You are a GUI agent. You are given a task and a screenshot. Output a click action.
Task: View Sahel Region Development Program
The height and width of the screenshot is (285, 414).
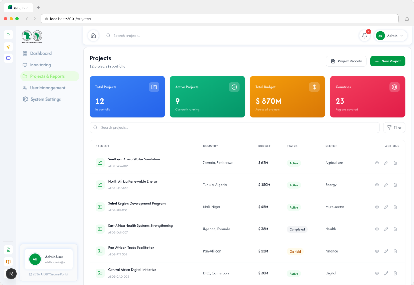pos(377,207)
